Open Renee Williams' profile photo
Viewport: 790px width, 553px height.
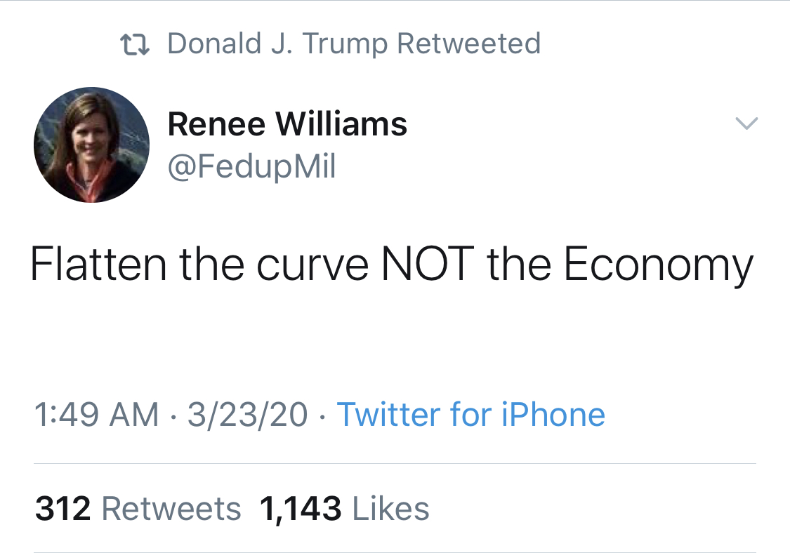coord(91,145)
